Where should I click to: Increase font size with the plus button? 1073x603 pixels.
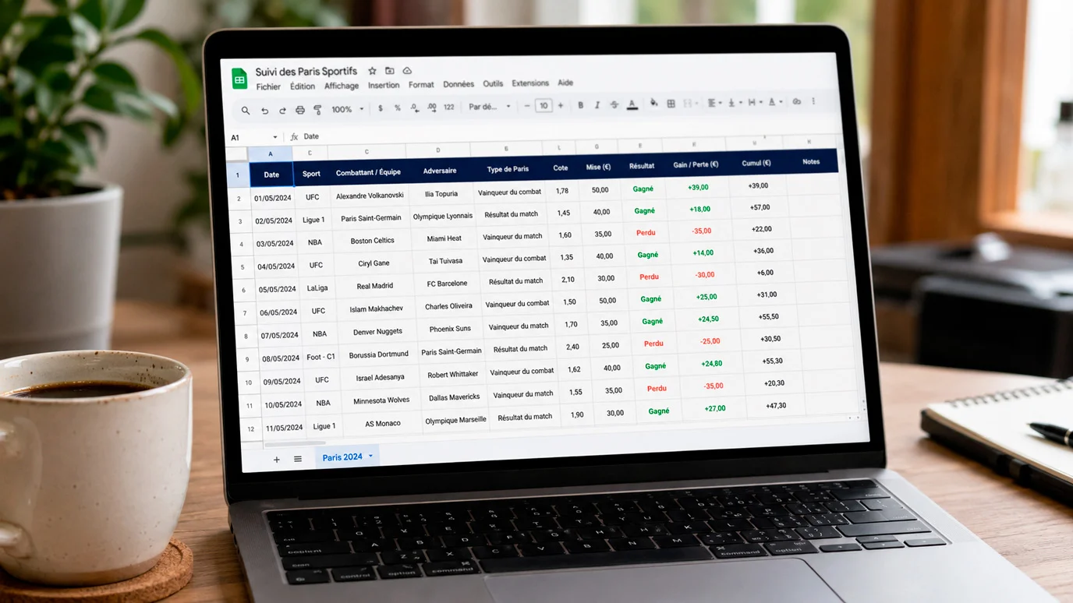(x=560, y=105)
